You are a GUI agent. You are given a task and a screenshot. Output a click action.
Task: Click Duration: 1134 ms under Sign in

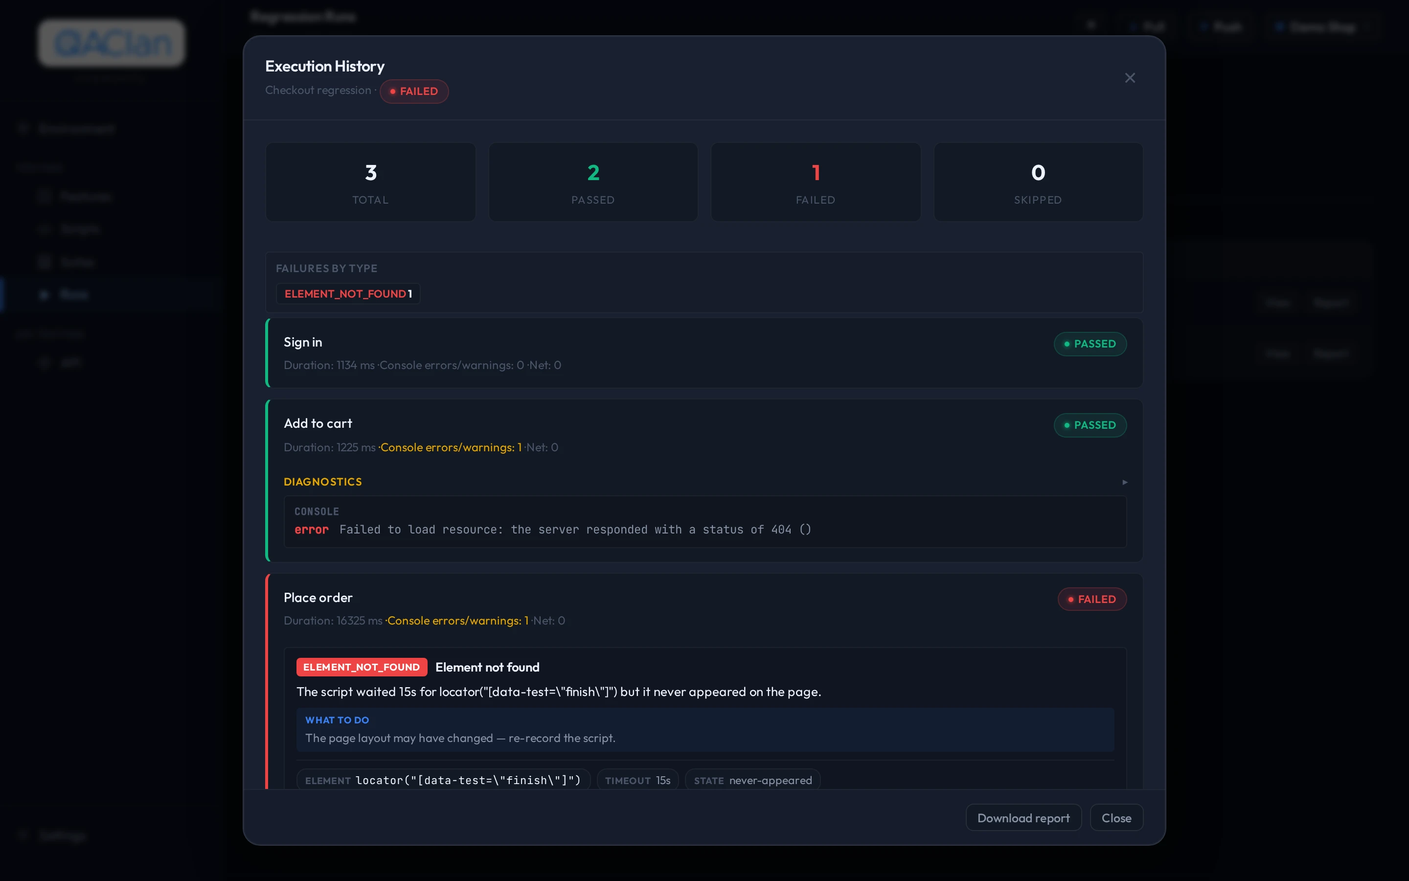click(x=329, y=365)
